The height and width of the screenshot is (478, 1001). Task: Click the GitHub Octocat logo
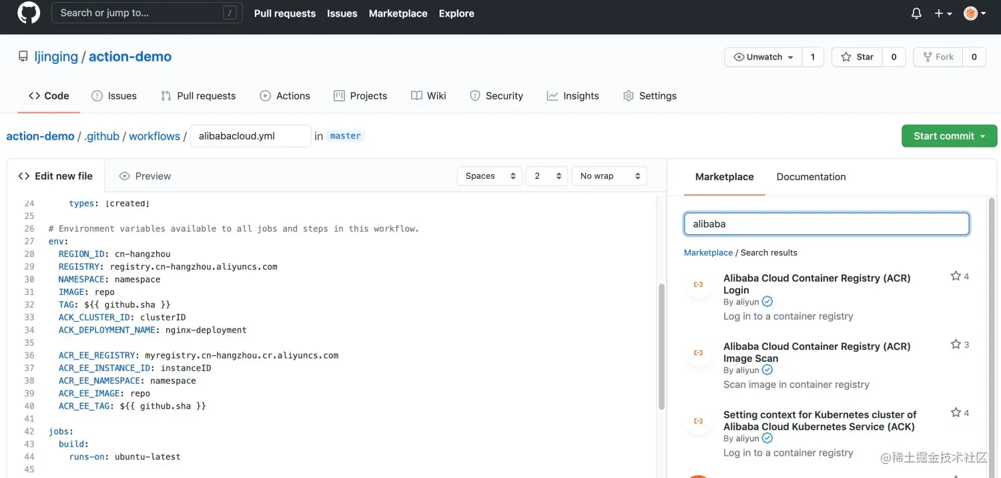pos(29,13)
